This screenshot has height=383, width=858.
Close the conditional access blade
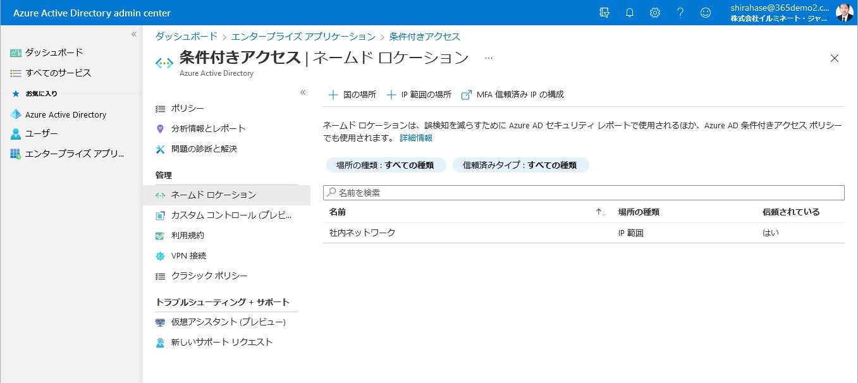tap(835, 58)
